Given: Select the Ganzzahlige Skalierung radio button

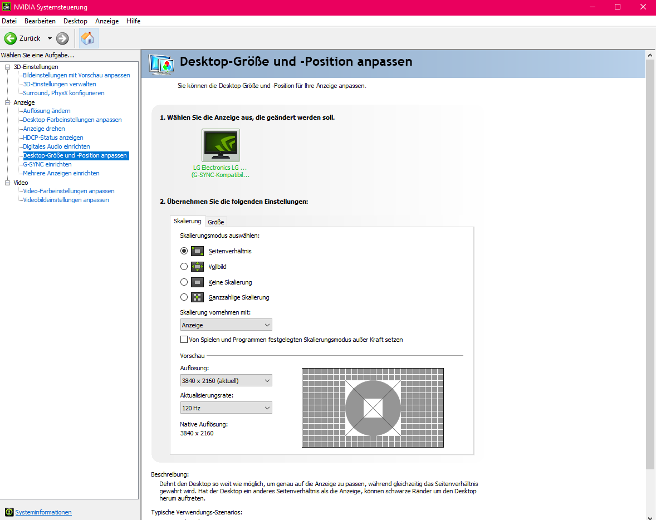Looking at the screenshot, I should pos(184,297).
